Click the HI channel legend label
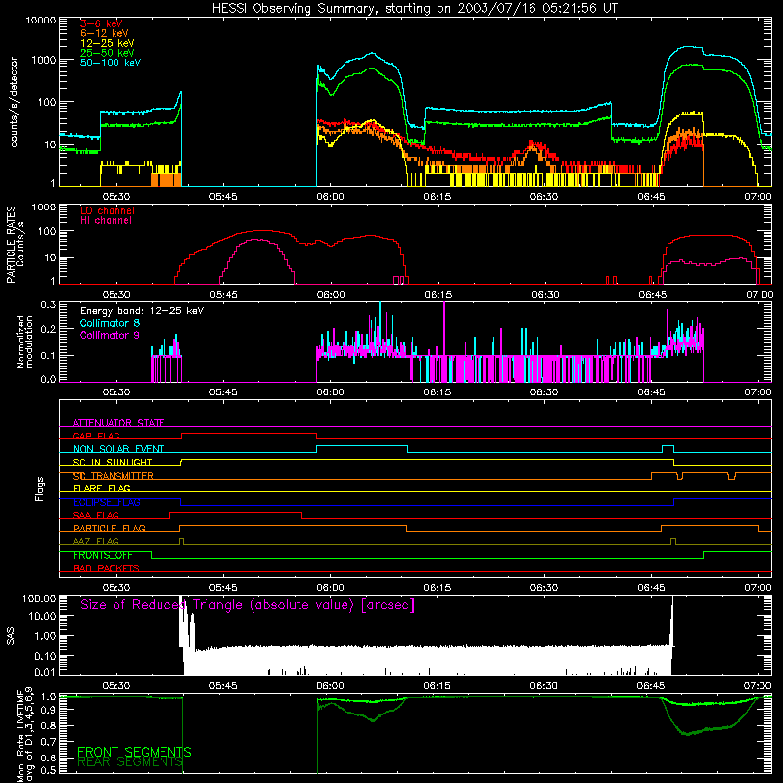 coord(107,220)
